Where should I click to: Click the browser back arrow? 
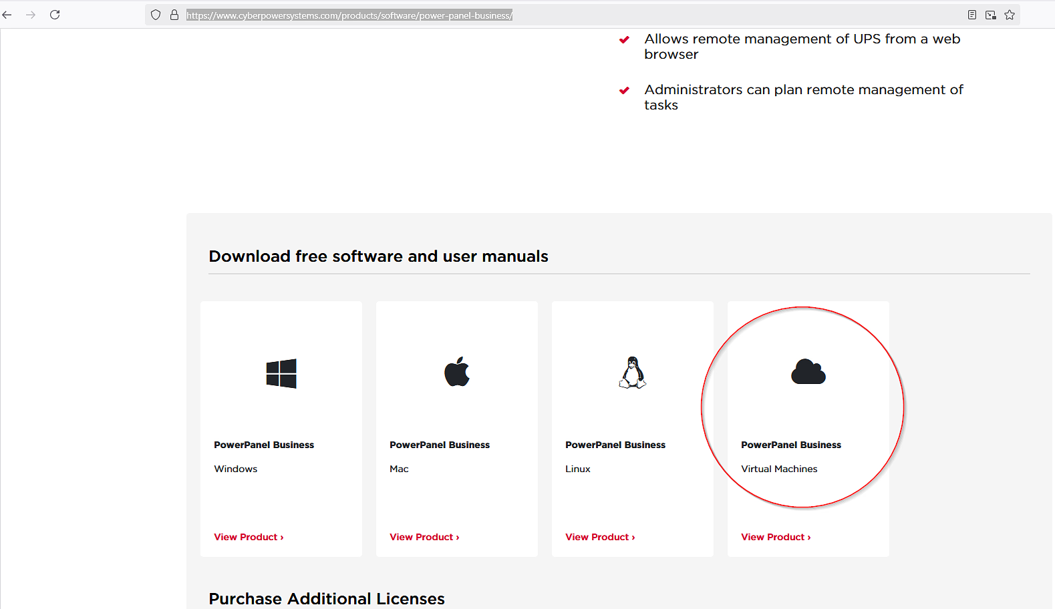(7, 15)
